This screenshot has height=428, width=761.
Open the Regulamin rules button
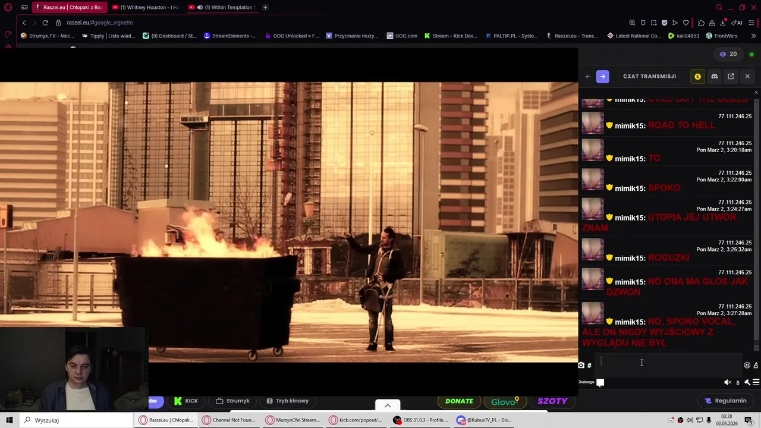click(x=725, y=401)
